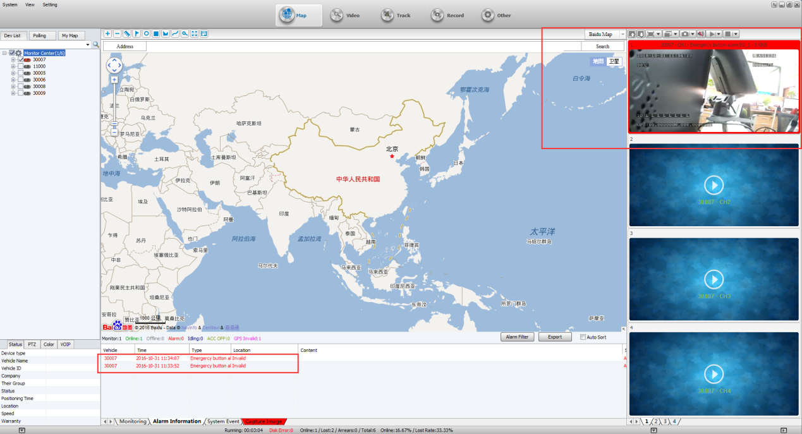This screenshot has width=802, height=434.
Task: Click the Alarm Filter button
Action: [x=517, y=337]
